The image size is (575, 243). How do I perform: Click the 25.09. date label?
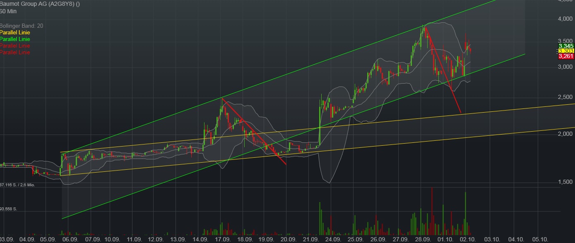click(356, 240)
